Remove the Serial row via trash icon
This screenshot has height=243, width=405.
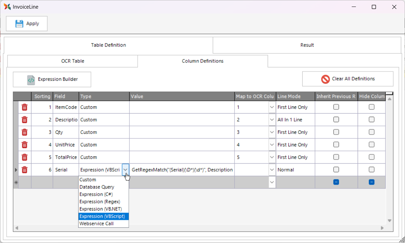pos(25,170)
